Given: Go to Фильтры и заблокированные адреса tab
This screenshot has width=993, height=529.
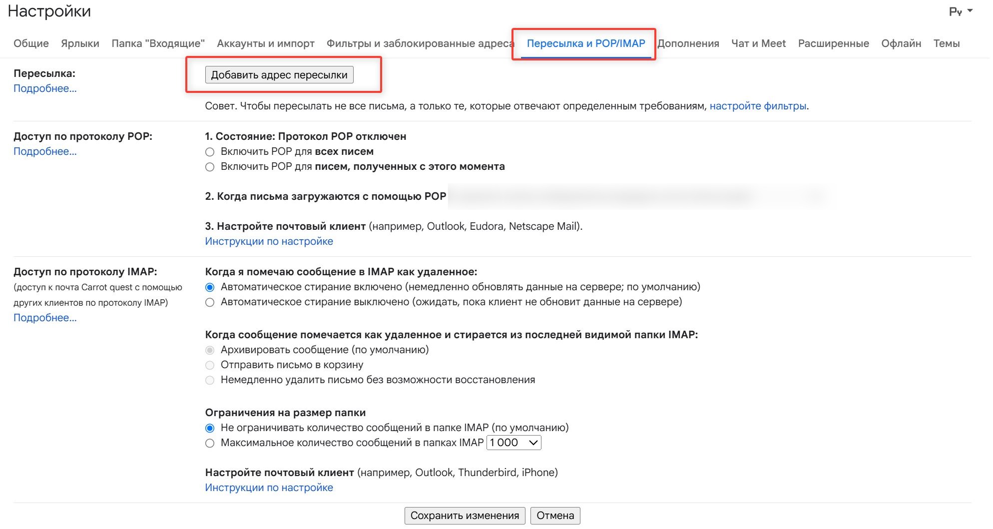Looking at the screenshot, I should pyautogui.click(x=420, y=43).
